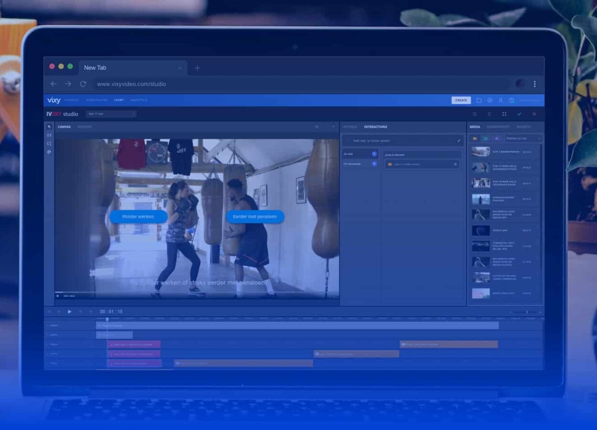The height and width of the screenshot is (430, 597).
Task: Go back in the browser
Action: (53, 84)
